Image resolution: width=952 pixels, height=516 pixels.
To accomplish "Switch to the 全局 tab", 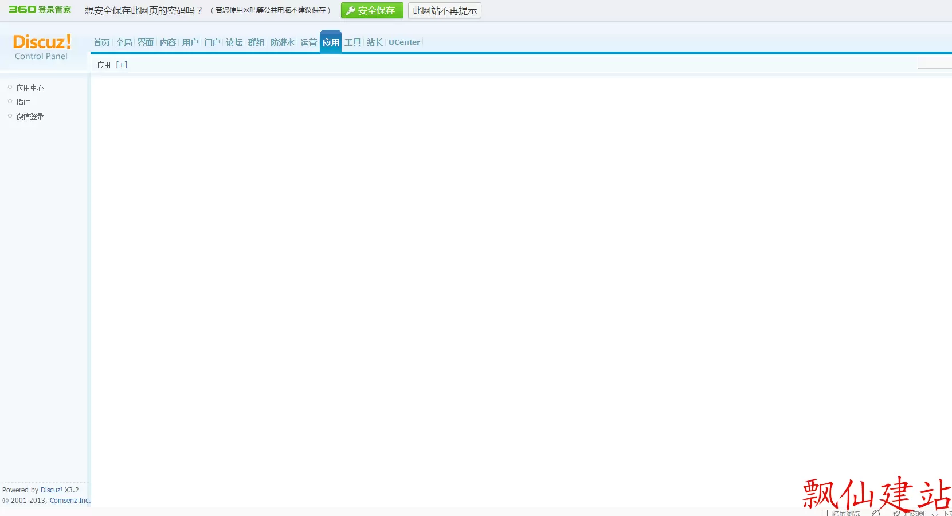I will (124, 42).
